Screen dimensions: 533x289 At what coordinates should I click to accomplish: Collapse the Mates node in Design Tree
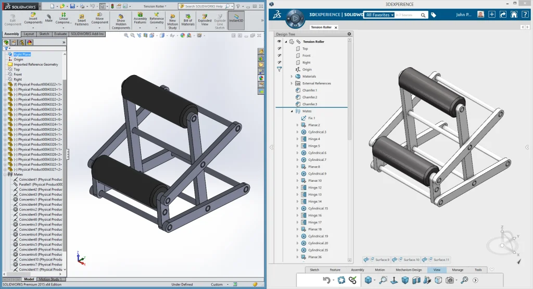coord(291,111)
